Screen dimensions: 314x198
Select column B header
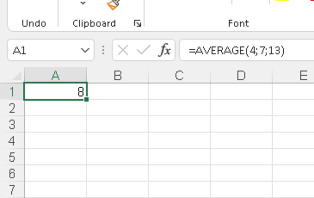(x=117, y=76)
